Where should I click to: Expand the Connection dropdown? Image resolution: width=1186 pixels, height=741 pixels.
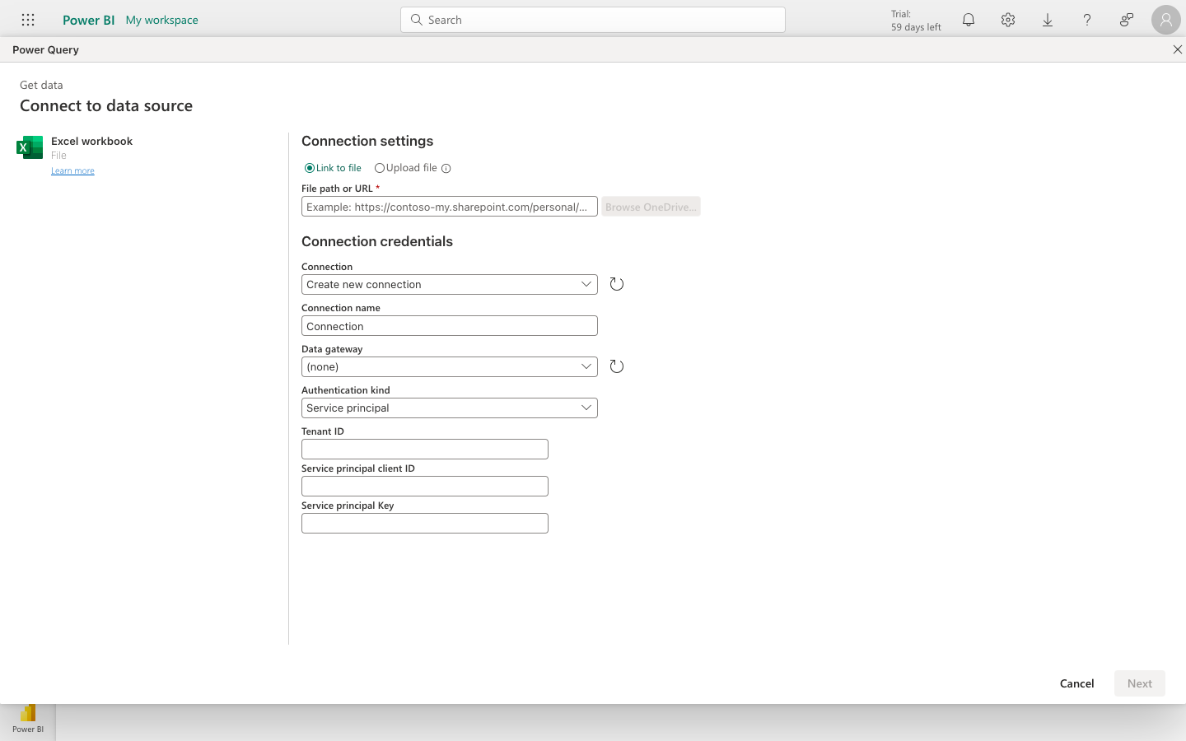pyautogui.click(x=450, y=284)
